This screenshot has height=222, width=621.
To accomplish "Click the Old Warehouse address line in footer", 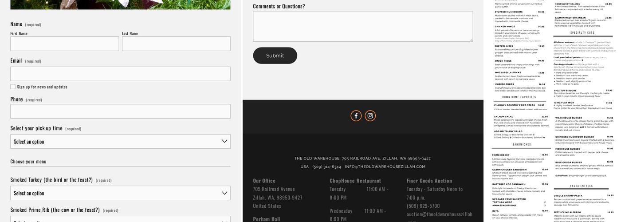I will pos(362,159).
